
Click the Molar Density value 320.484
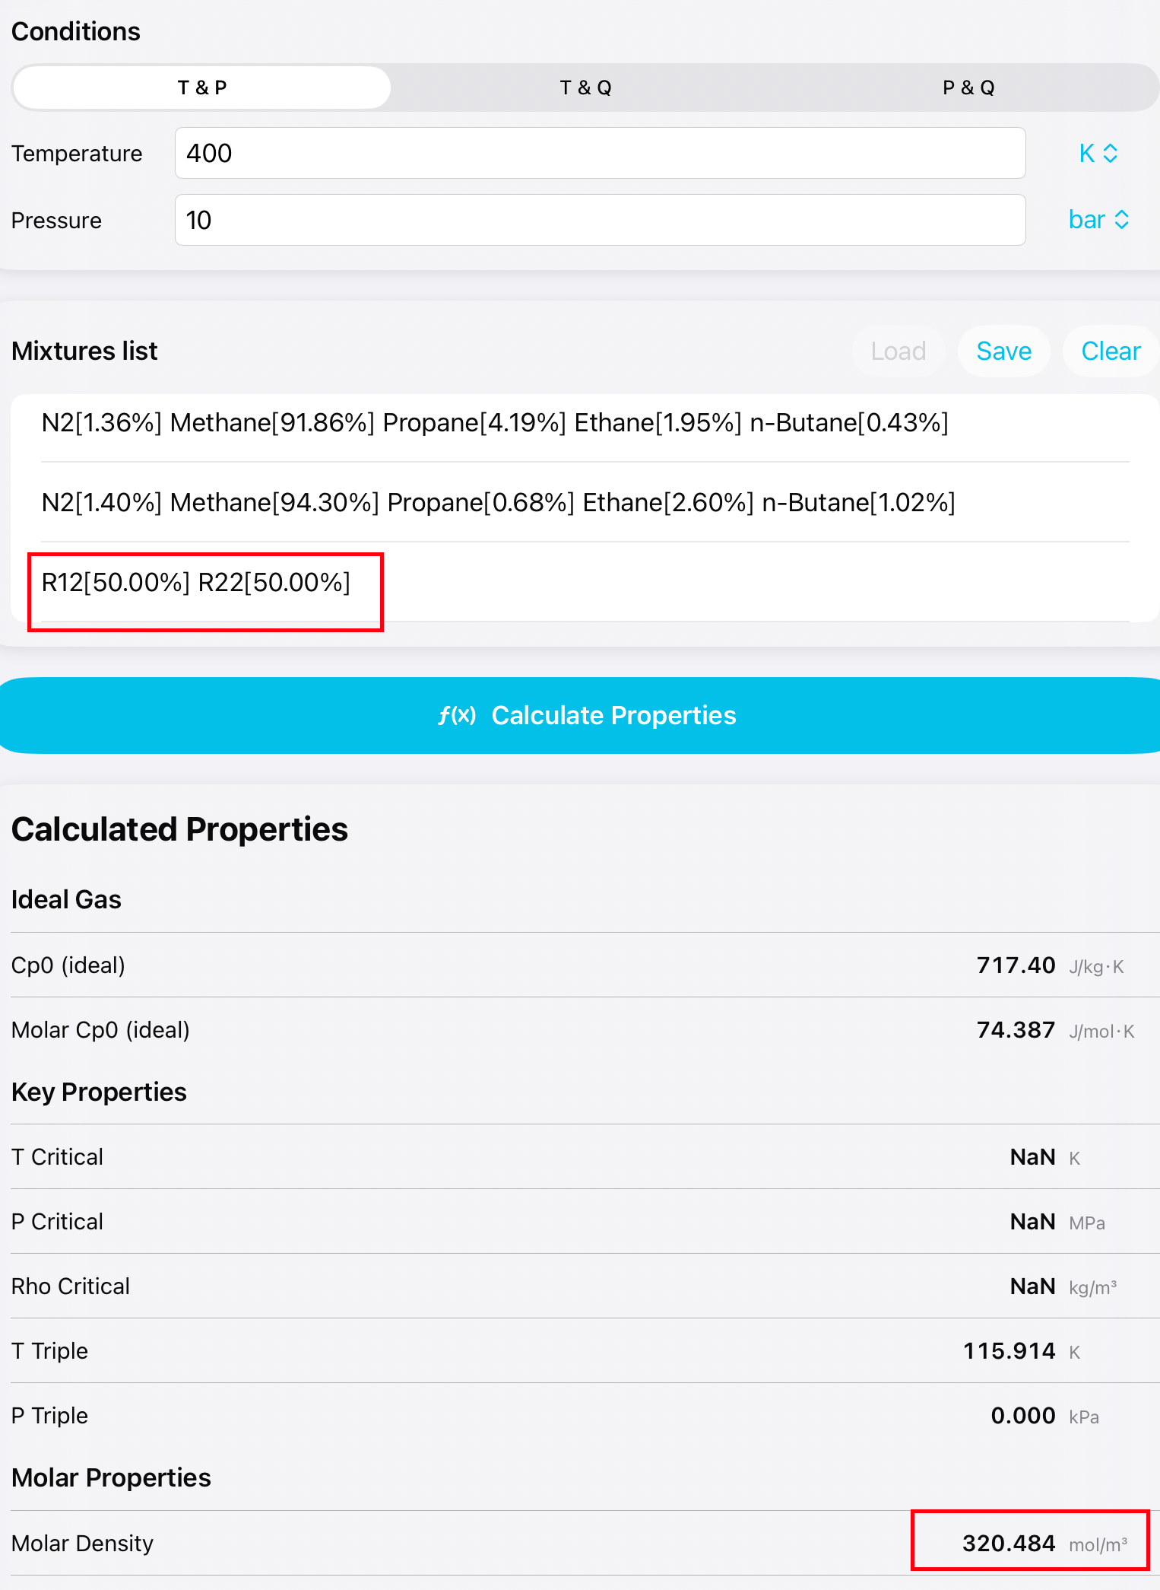click(x=1009, y=1544)
